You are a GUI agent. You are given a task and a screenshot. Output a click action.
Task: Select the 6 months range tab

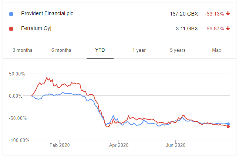pos(61,50)
